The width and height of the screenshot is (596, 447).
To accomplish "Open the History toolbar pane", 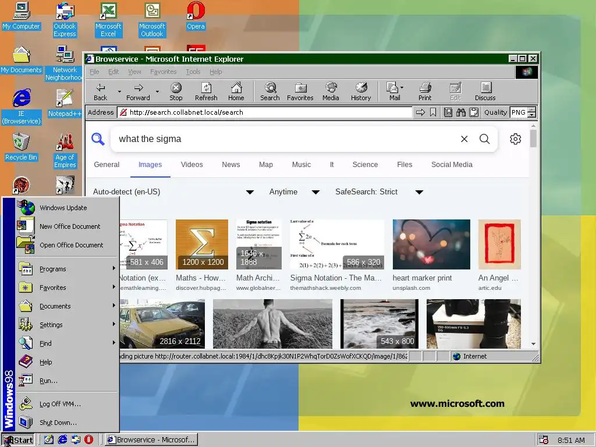I will (361, 91).
